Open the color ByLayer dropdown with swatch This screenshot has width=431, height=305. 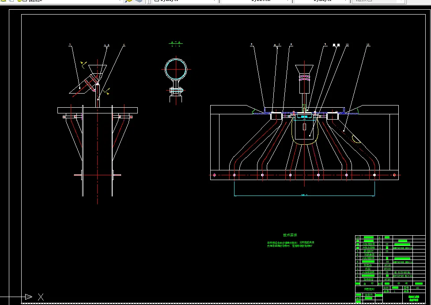(185, 1)
